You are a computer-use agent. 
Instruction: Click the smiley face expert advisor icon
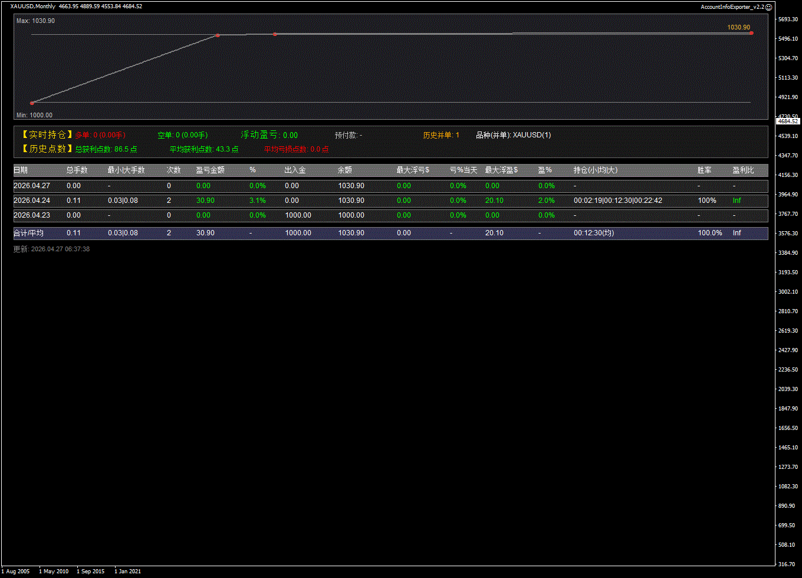[x=768, y=6]
